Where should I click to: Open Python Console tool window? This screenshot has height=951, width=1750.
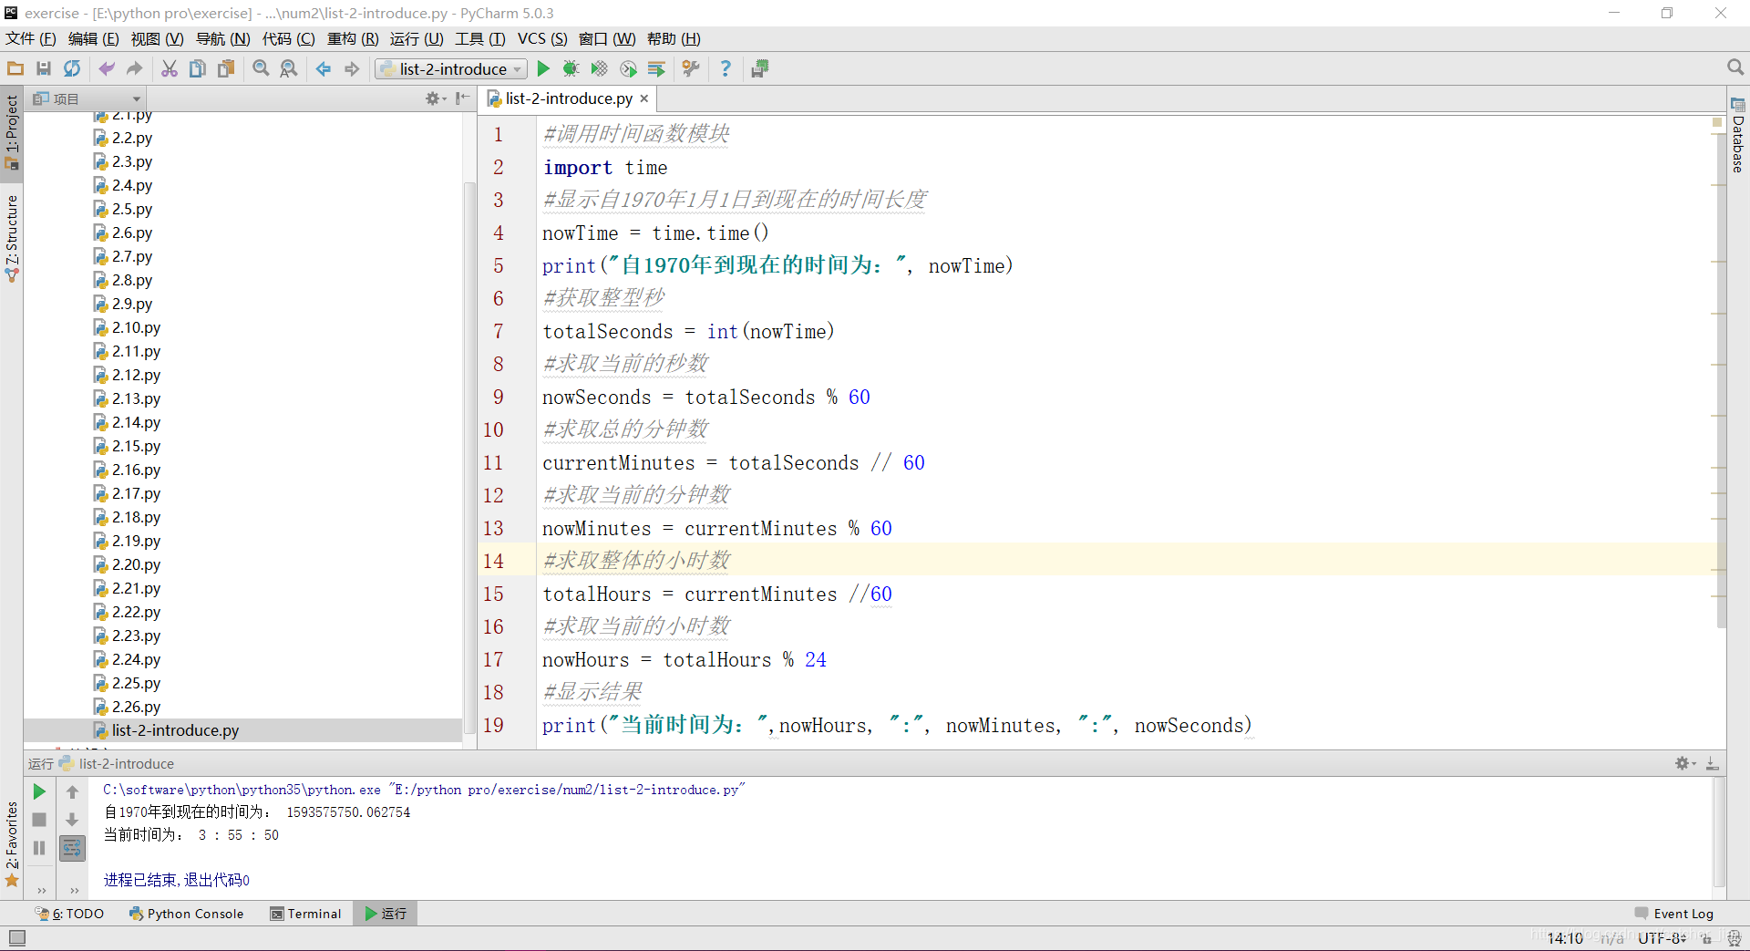tap(187, 914)
